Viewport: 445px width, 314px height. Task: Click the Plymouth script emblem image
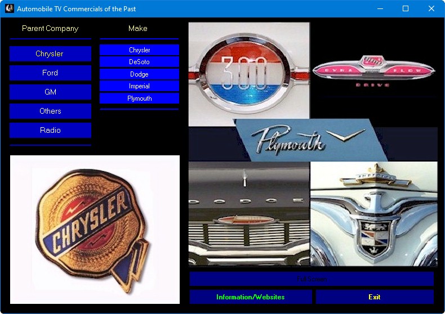311,141
